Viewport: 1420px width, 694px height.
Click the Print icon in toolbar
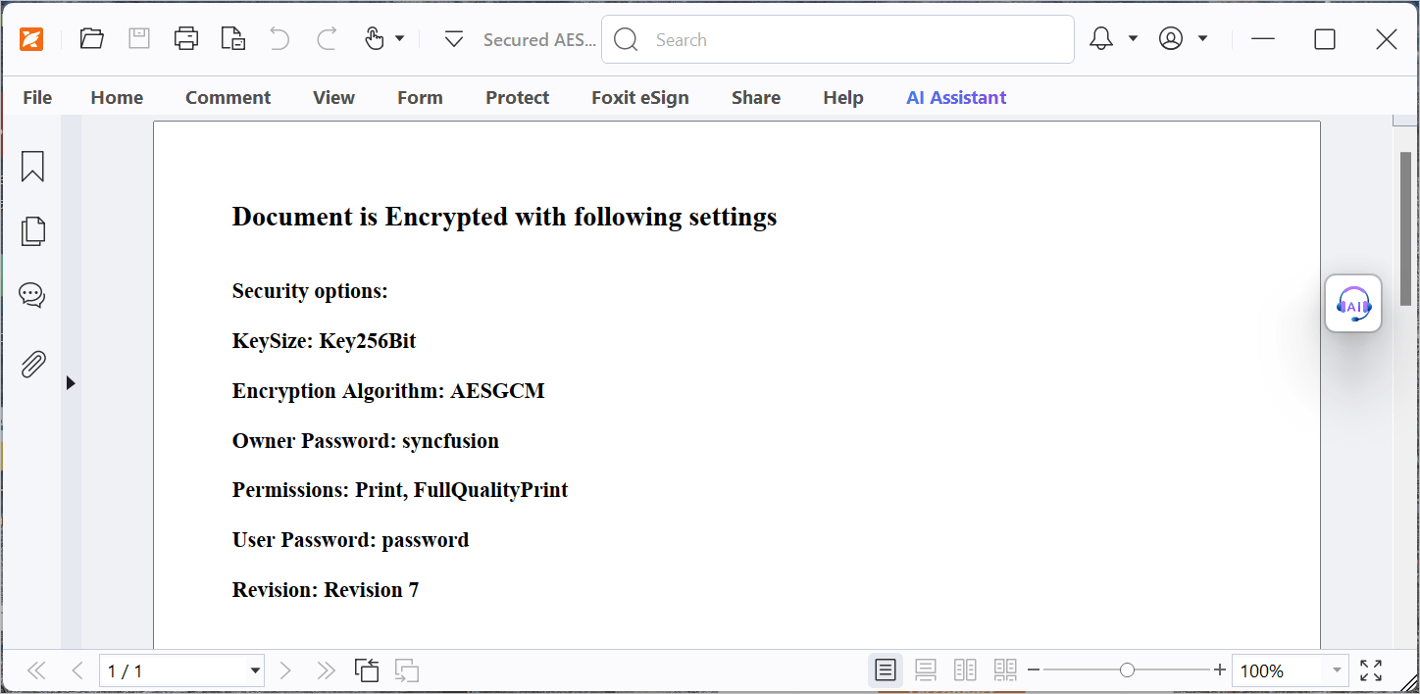click(x=186, y=39)
